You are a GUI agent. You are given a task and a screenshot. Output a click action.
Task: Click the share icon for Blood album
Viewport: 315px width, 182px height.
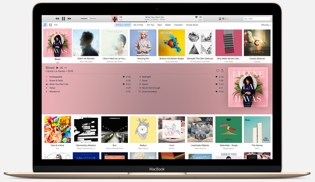(x=222, y=71)
